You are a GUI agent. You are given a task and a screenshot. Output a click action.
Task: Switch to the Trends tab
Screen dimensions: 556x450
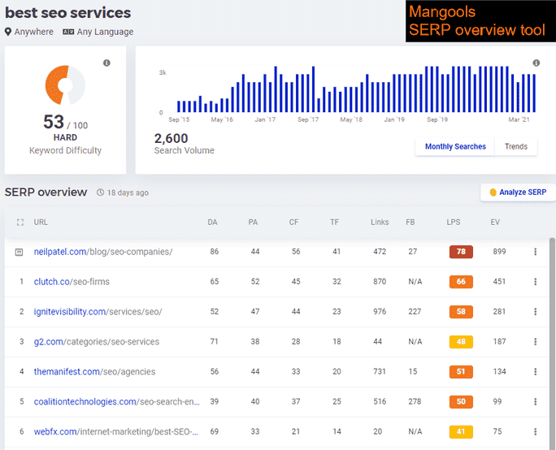(x=515, y=147)
